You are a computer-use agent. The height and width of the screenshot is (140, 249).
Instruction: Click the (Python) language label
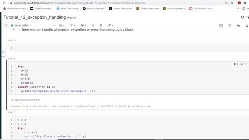(72, 17)
